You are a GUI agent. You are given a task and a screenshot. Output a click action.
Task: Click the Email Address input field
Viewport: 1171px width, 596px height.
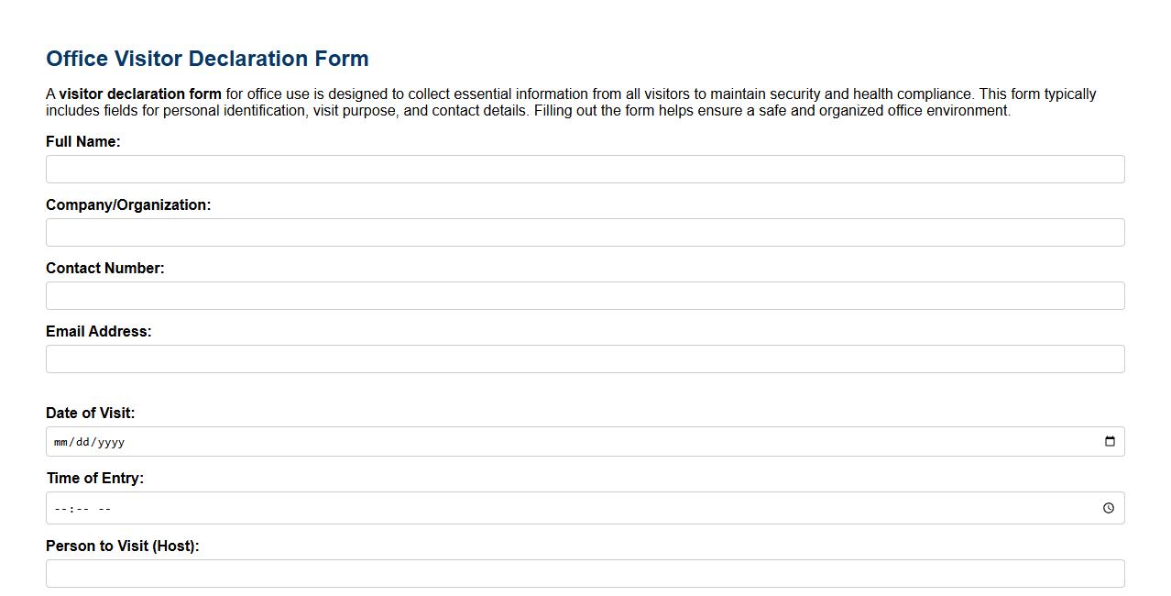point(585,359)
